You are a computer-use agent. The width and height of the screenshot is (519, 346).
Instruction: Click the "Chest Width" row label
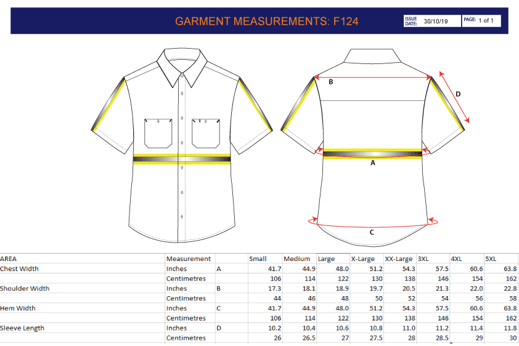[x=19, y=268]
